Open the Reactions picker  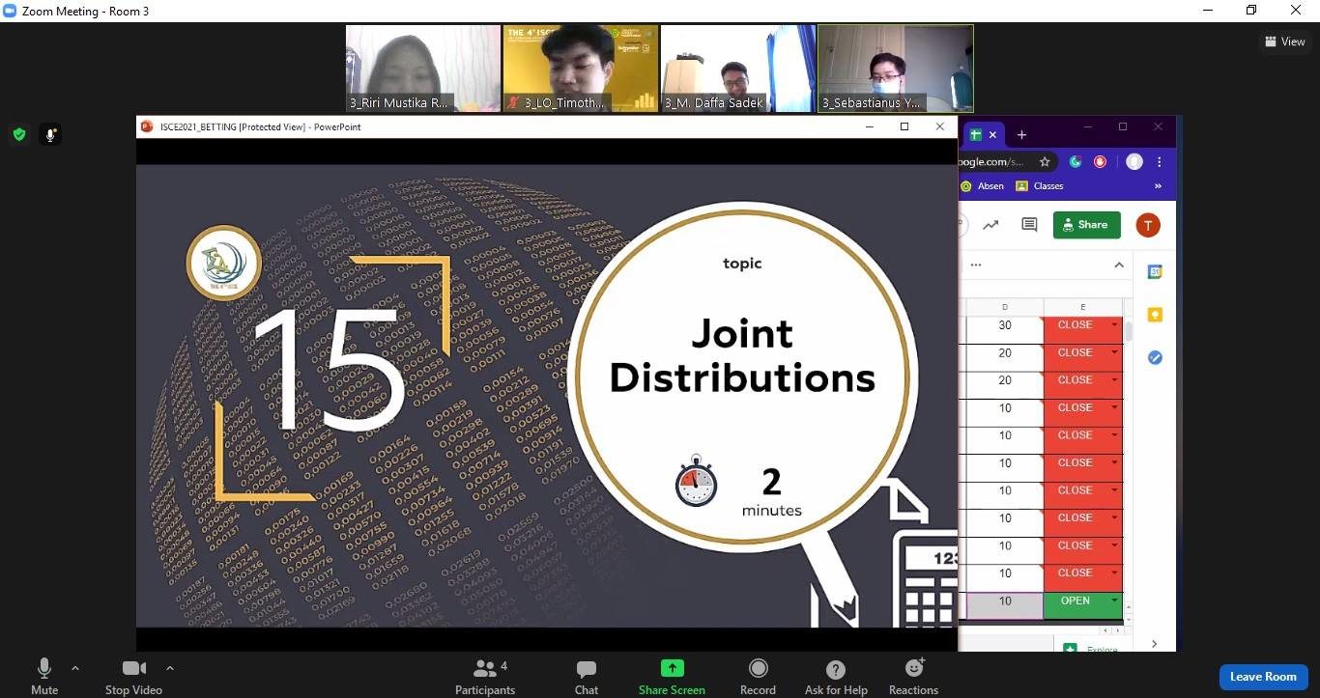[x=913, y=676]
